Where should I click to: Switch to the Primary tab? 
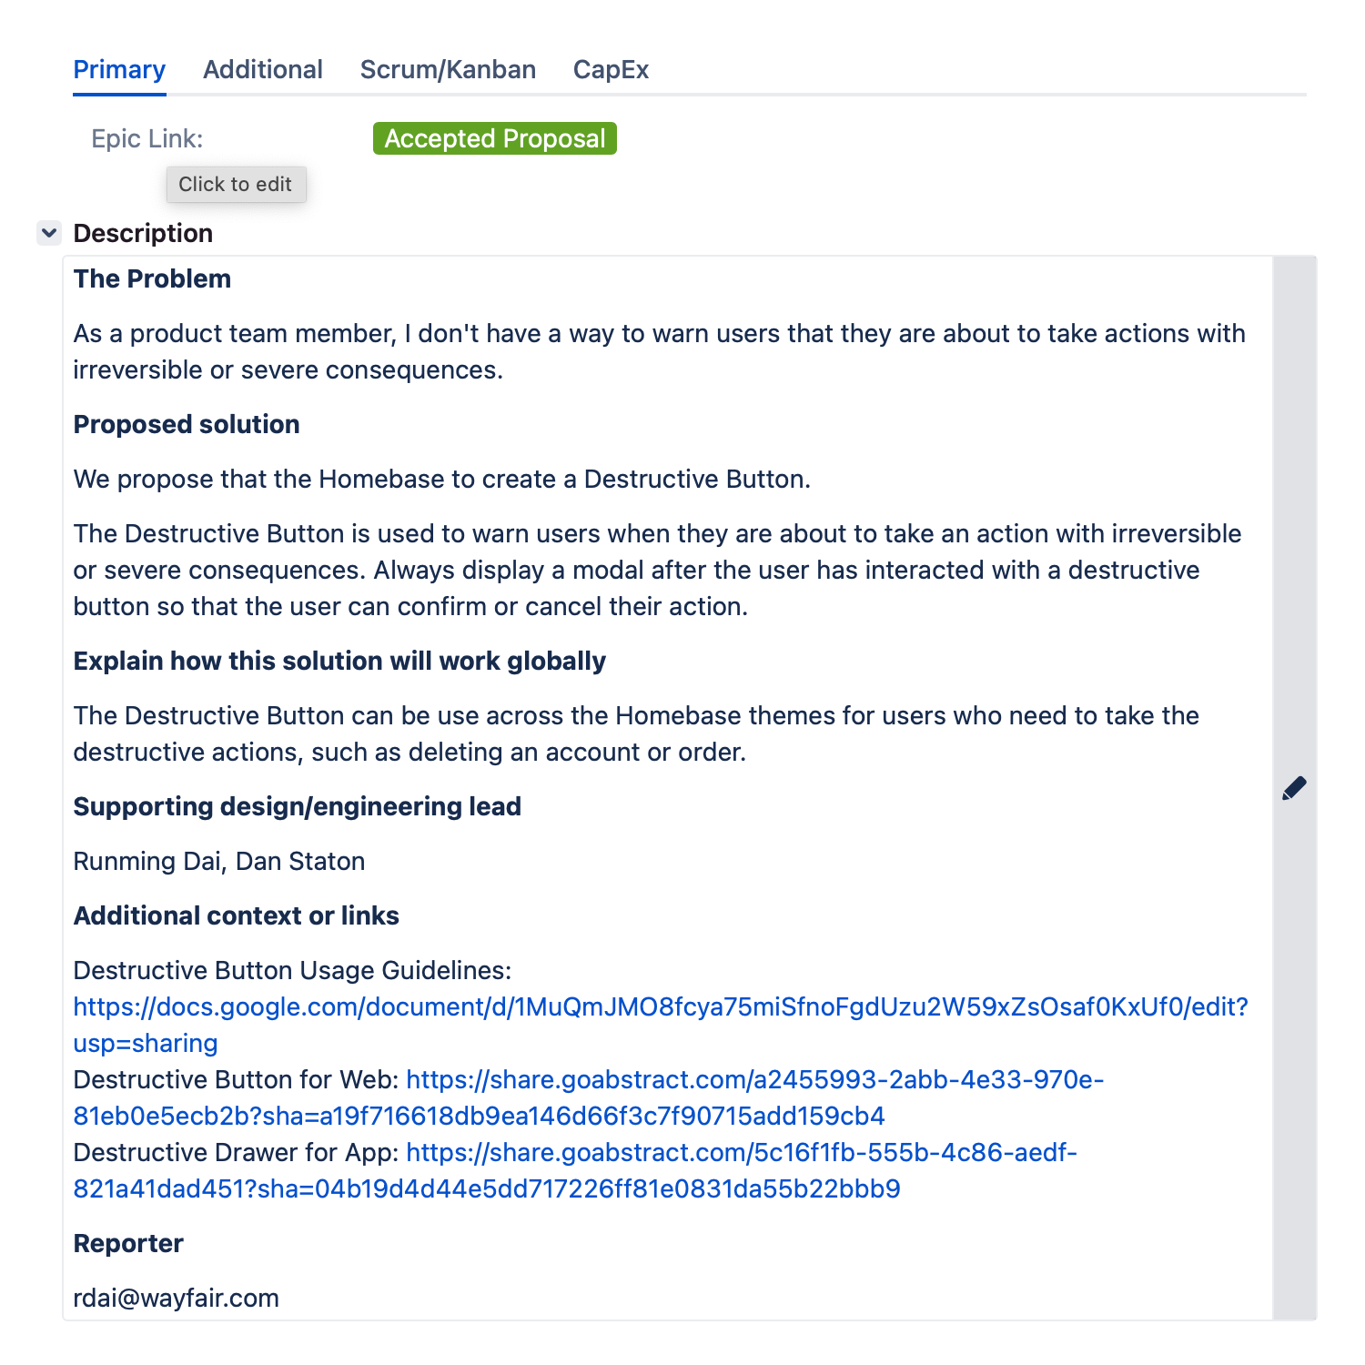(x=119, y=70)
